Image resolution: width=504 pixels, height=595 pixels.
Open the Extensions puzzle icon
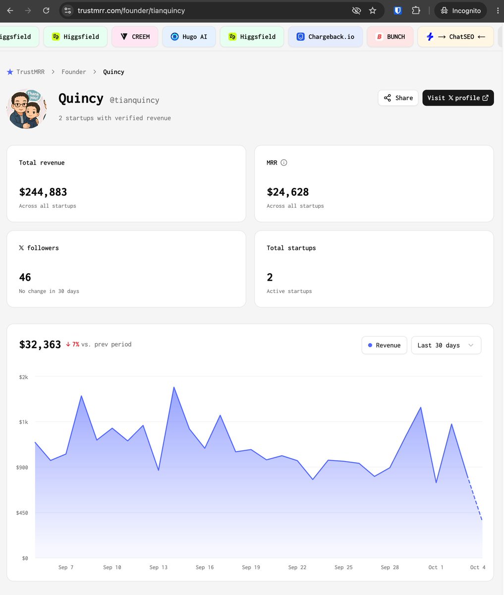tap(416, 10)
